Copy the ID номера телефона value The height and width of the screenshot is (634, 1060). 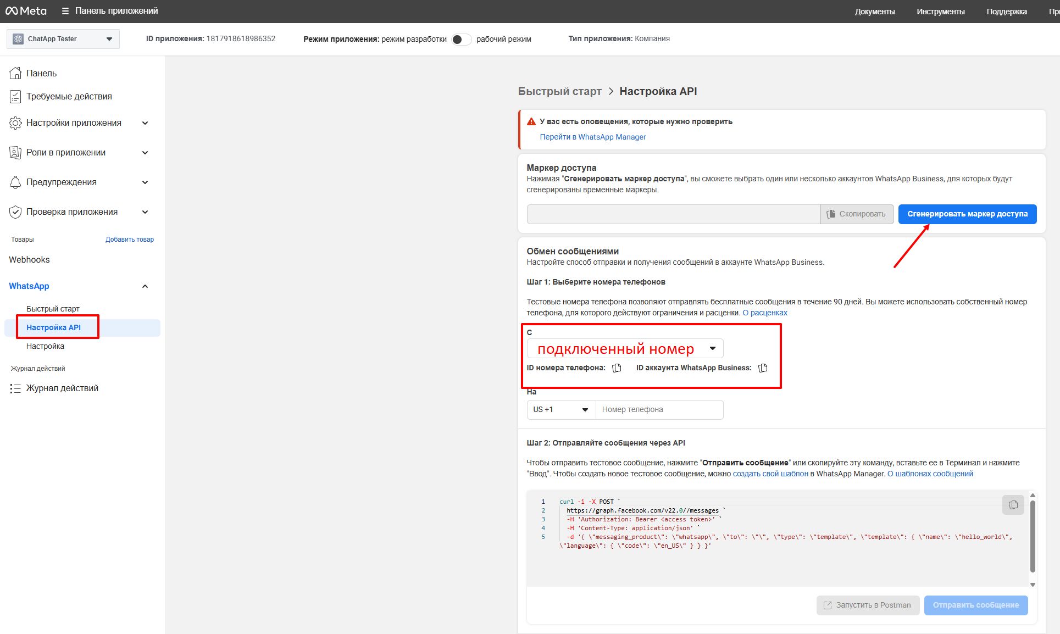click(617, 368)
